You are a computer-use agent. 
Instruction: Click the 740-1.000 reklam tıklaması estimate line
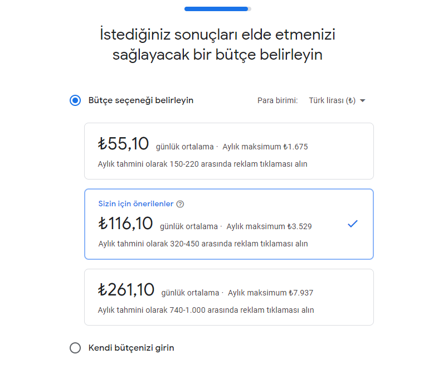206,310
